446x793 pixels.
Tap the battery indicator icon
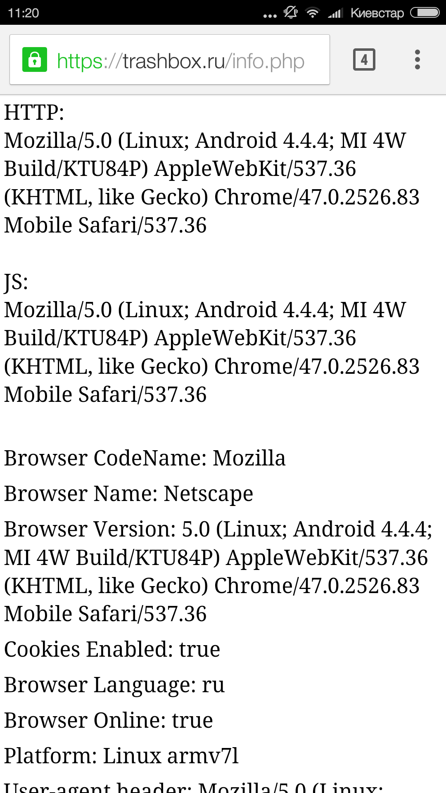425,13
